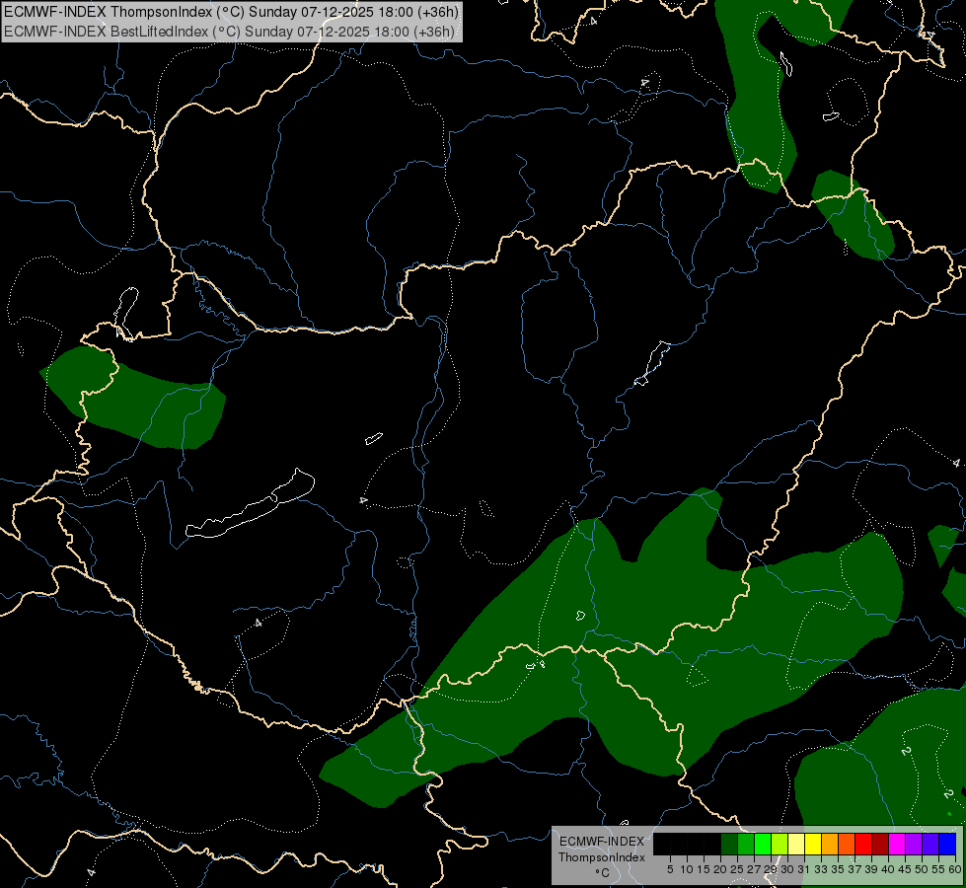Select the bright green 27–29 legend swatch
This screenshot has height=888, width=966.
763,844
